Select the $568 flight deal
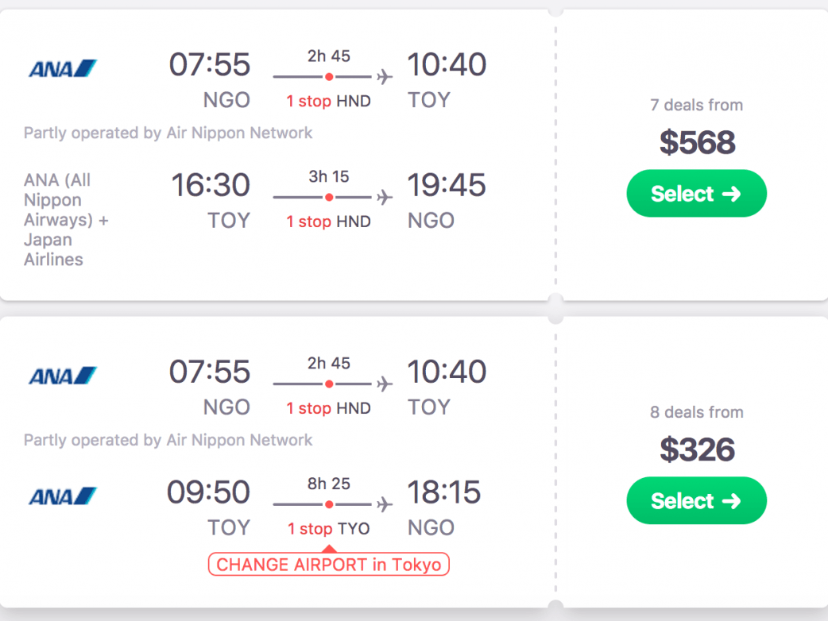This screenshot has width=828, height=621. [696, 194]
